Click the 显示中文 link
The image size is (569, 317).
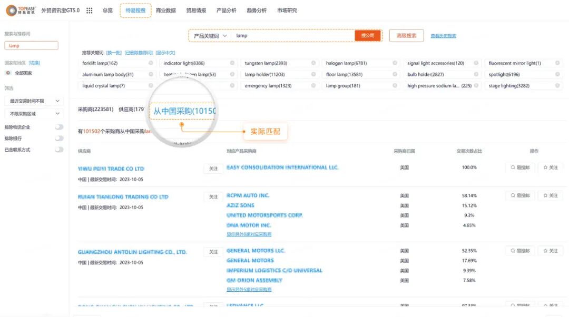165,53
